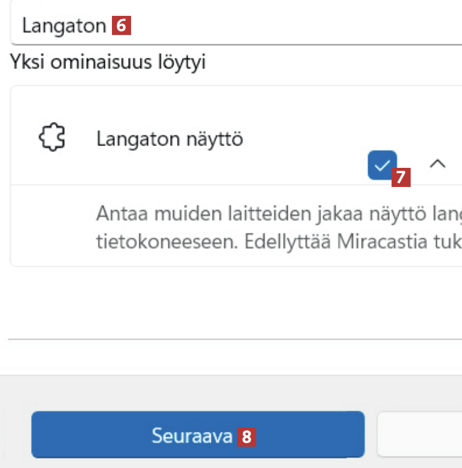Click the white checkmark in the blue box
Viewport: 462px width, 468px height.
(x=382, y=165)
